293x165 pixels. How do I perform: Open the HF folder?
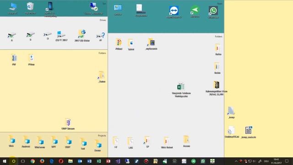coord(116,143)
